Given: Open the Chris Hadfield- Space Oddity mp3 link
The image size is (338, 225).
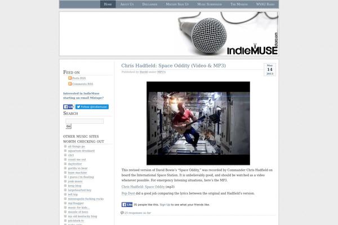Looking at the screenshot, I should coord(143,187).
